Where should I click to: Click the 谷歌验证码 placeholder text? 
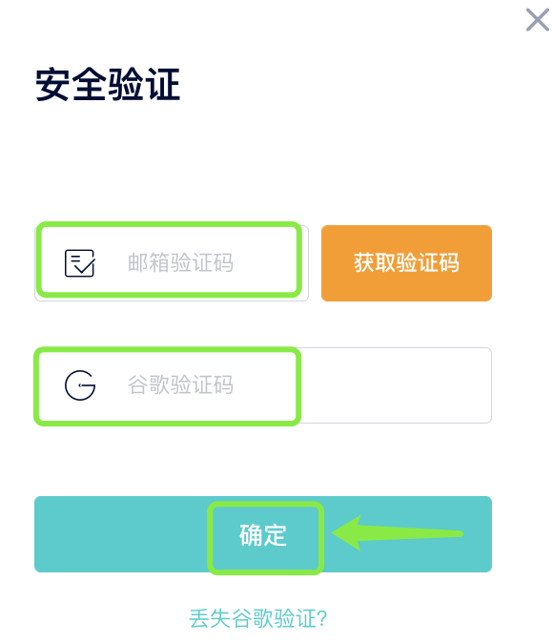[180, 385]
